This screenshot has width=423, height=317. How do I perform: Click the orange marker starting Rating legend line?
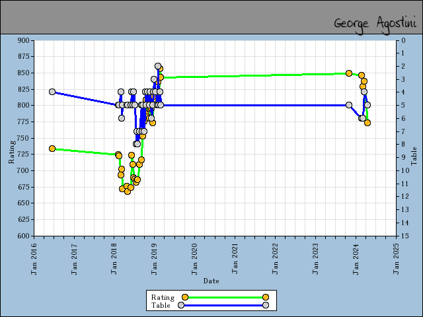click(185, 297)
